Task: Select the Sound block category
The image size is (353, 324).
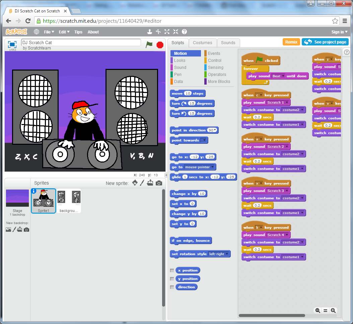Action: 180,68
